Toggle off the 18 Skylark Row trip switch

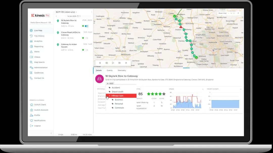[x=86, y=26]
